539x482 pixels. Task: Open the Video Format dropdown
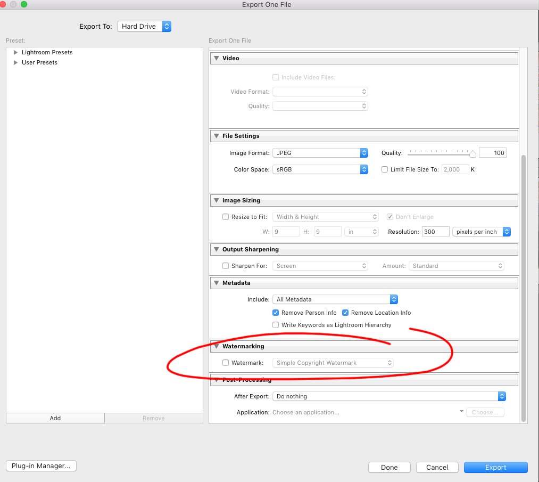click(x=320, y=92)
